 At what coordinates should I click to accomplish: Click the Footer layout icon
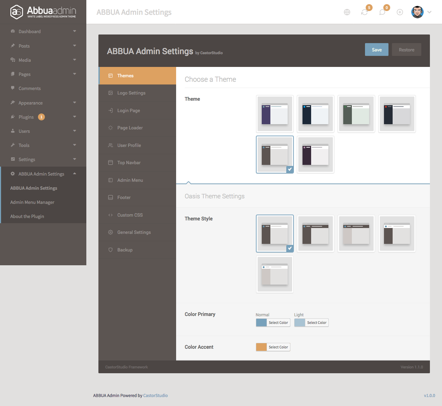tap(110, 197)
